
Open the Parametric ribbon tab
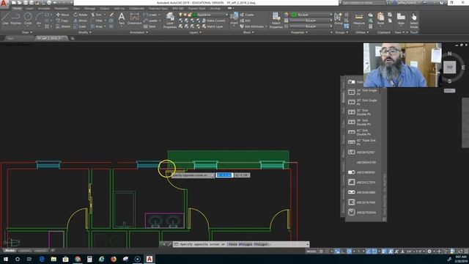(x=62, y=8)
